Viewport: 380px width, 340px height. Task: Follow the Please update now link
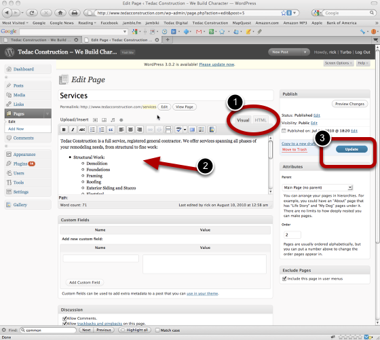216,64
